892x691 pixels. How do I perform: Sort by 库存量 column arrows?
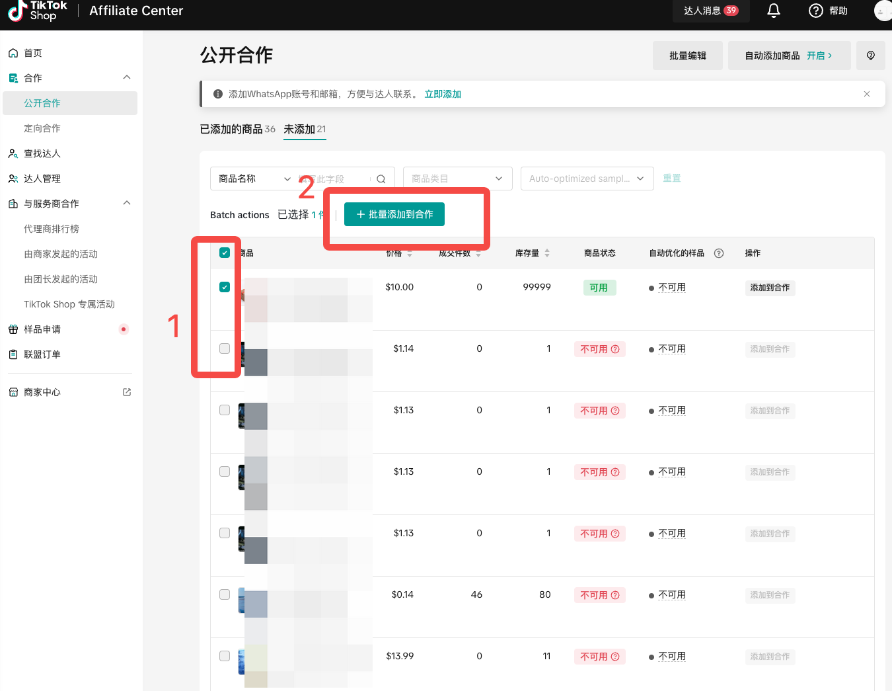click(x=547, y=253)
